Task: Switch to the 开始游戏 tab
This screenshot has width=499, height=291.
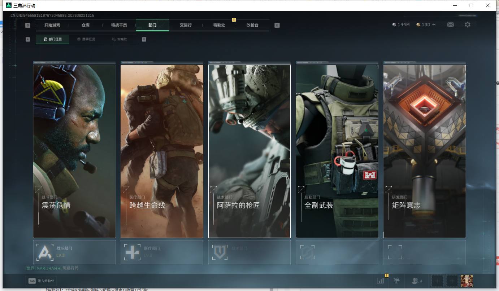Action: [x=52, y=25]
